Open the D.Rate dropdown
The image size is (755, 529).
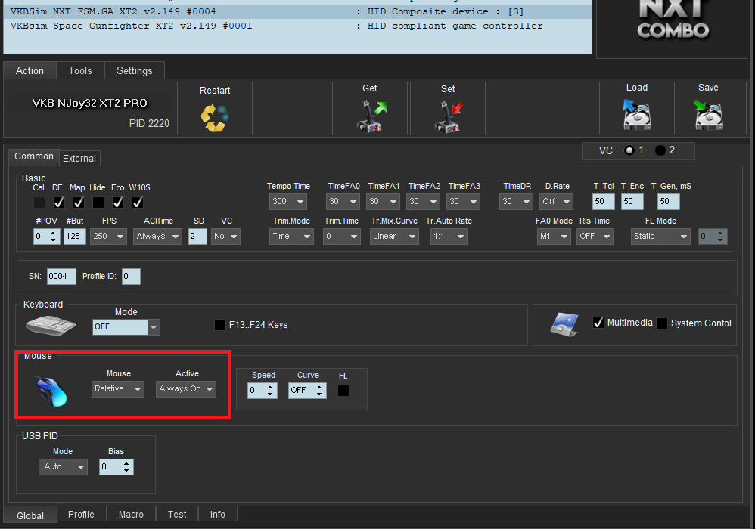[x=556, y=202]
